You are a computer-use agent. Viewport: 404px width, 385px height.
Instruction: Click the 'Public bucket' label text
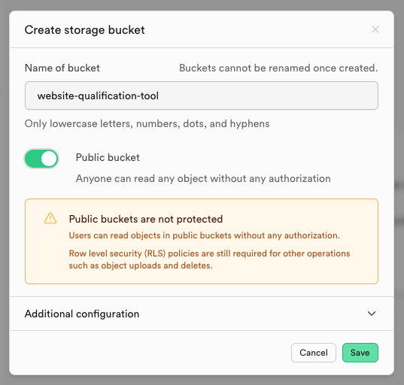pyautogui.click(x=108, y=157)
